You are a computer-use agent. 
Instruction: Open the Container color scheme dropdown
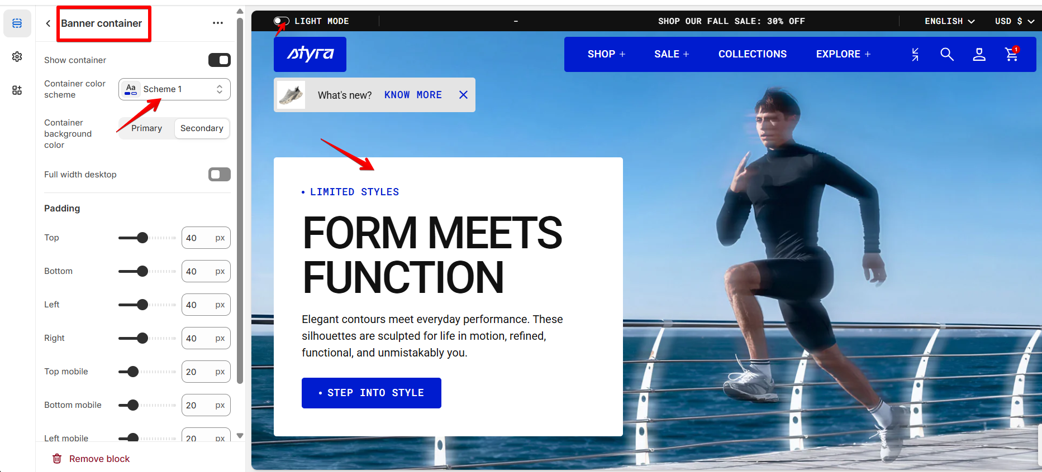point(174,89)
